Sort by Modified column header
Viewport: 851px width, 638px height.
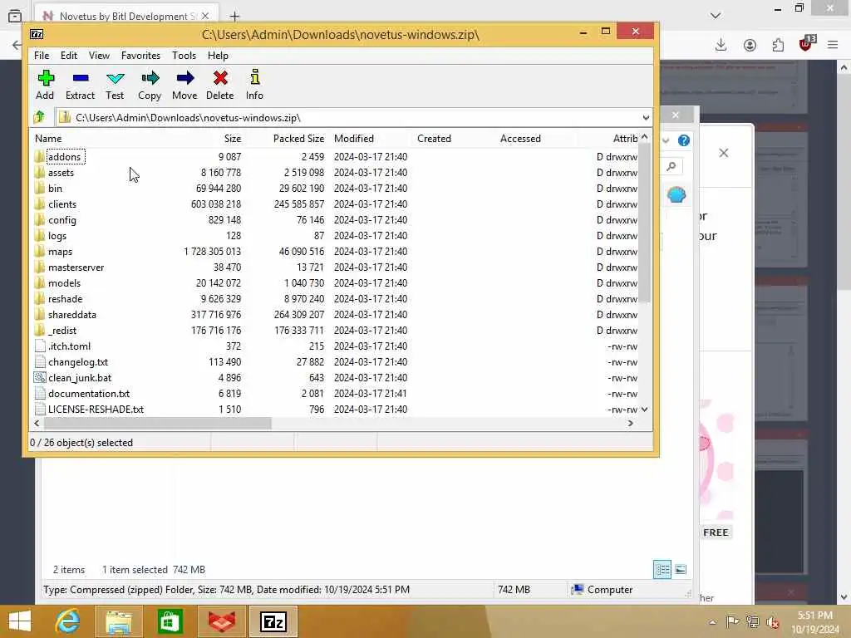coord(354,139)
